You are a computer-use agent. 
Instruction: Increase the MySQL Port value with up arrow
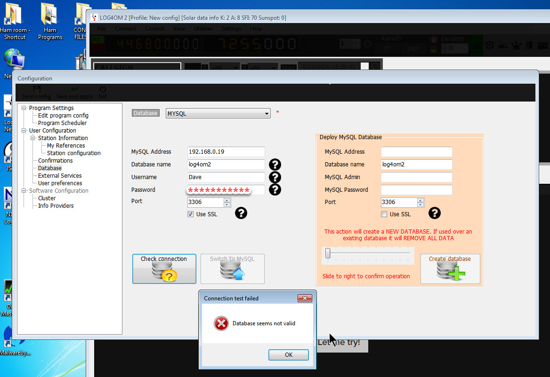pyautogui.click(x=227, y=200)
